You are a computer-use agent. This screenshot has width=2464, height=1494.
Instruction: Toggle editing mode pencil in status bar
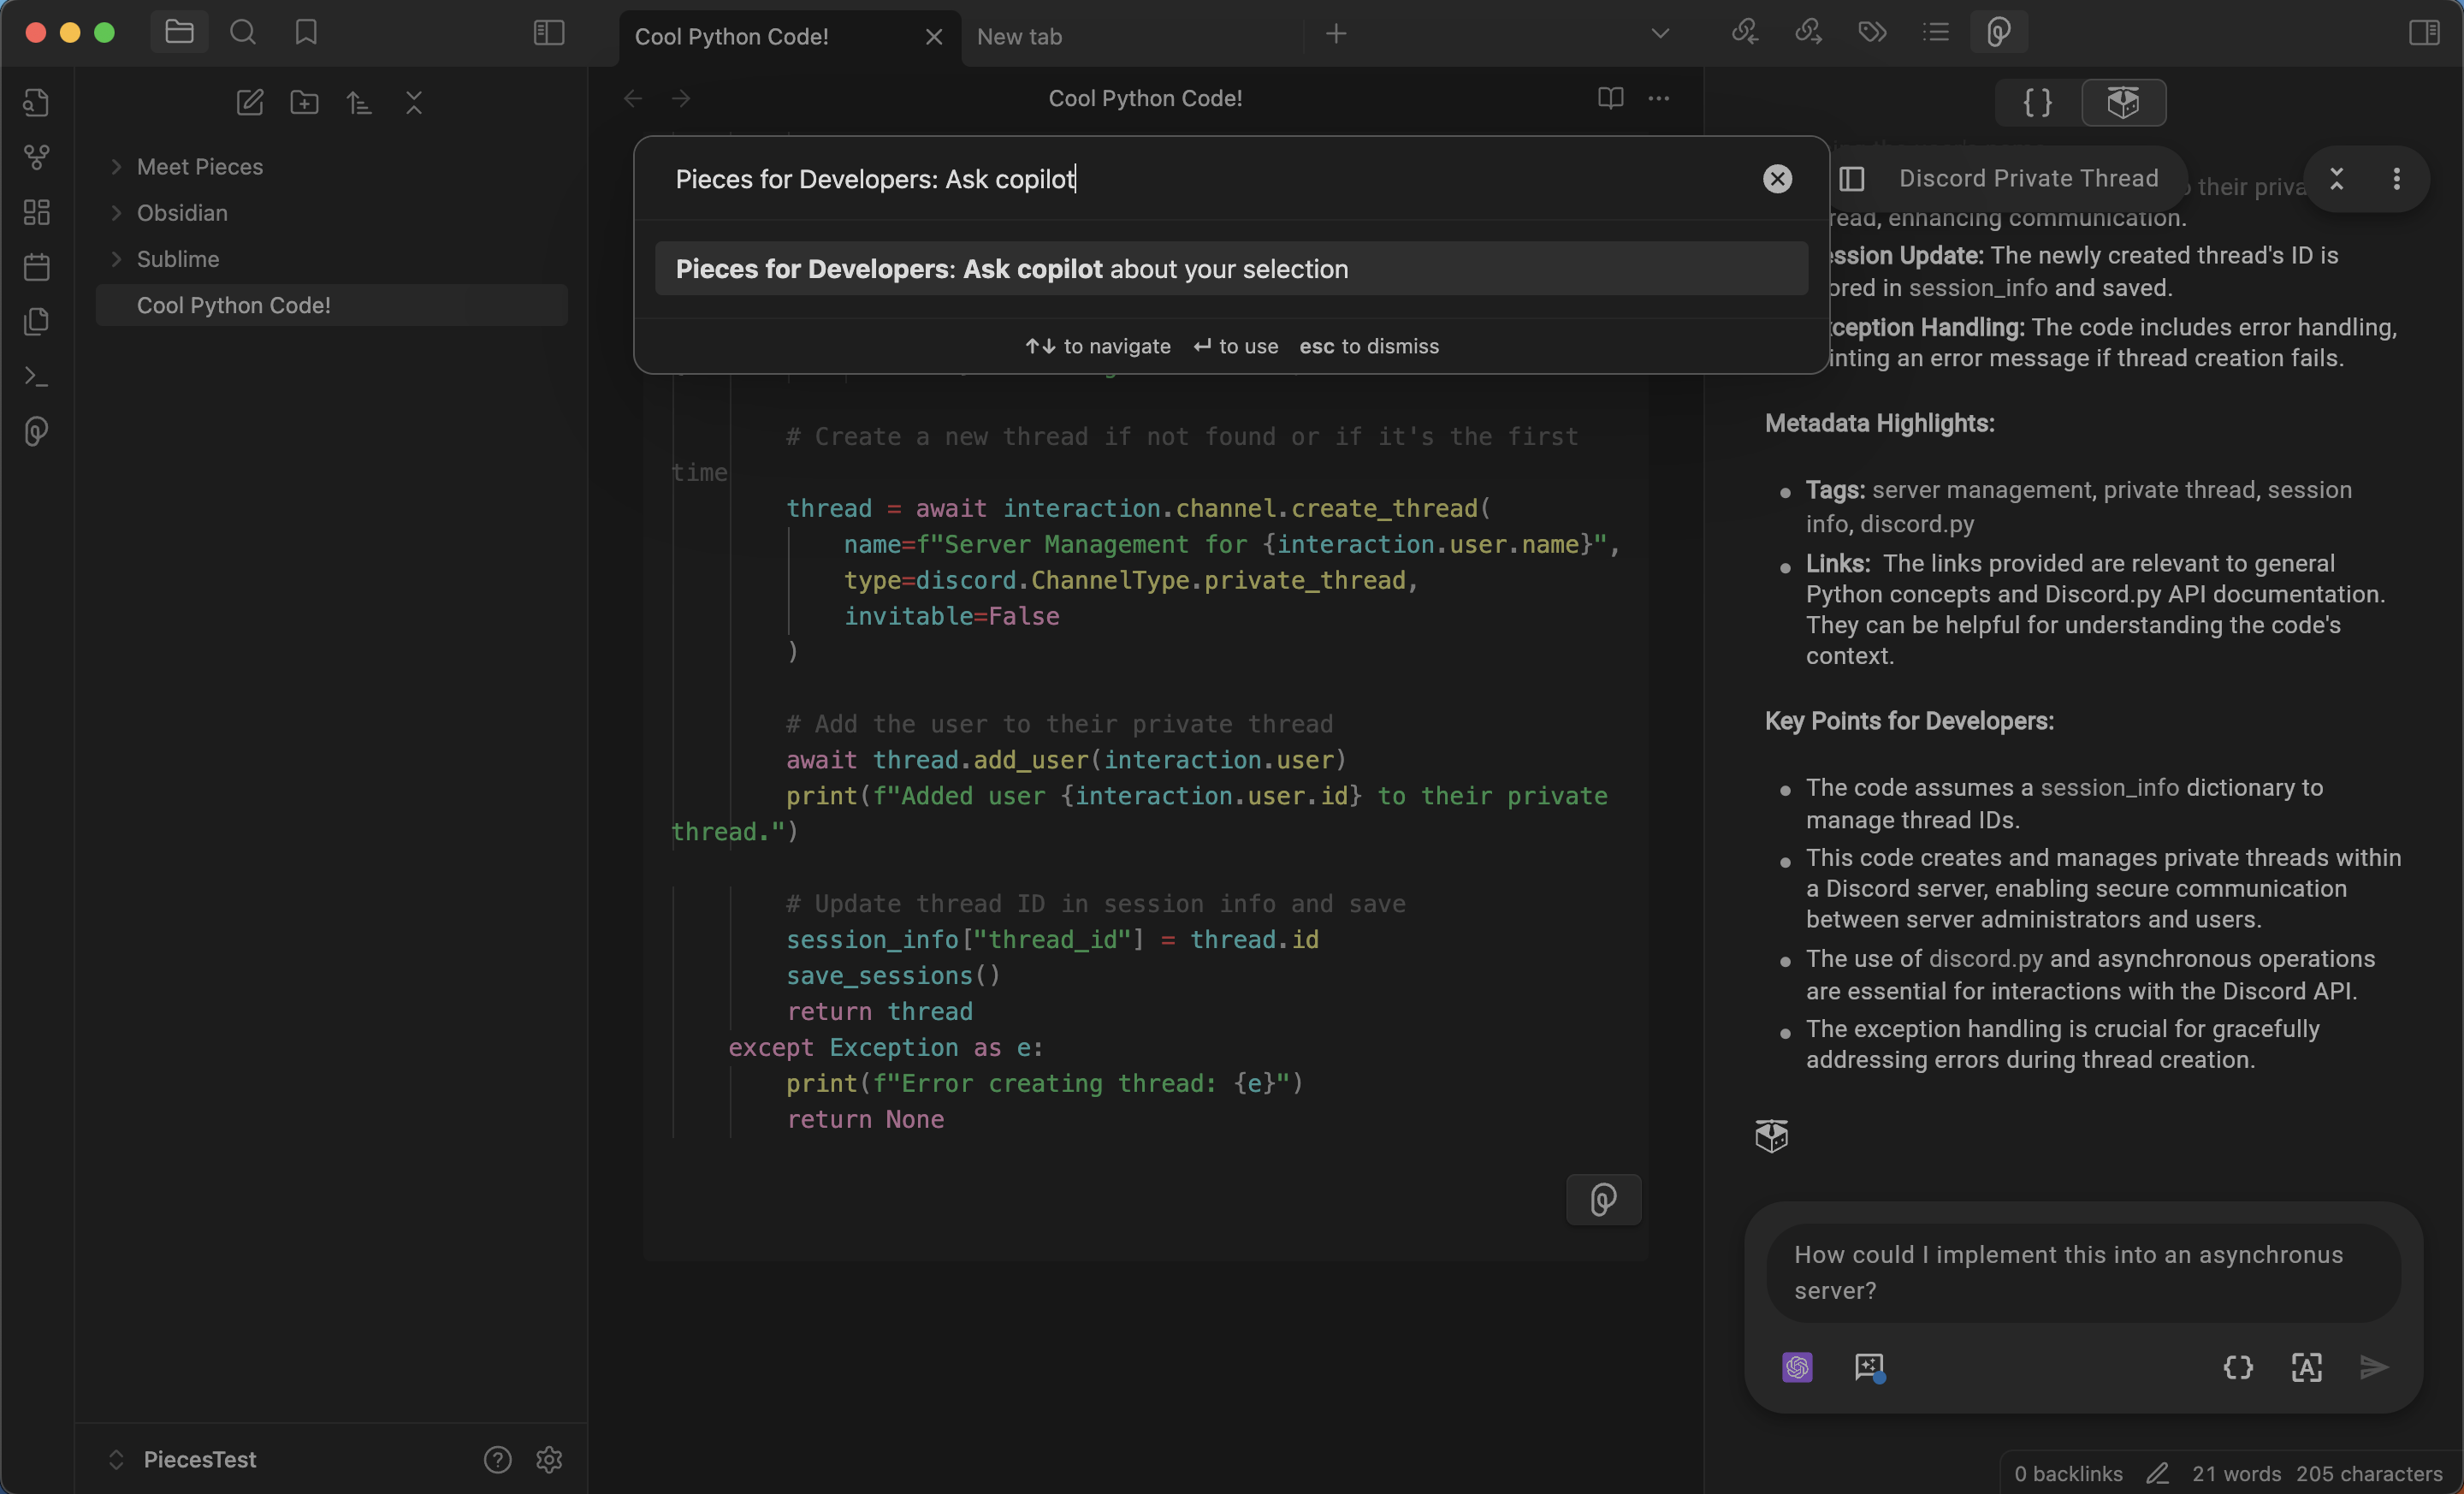(x=2157, y=1473)
